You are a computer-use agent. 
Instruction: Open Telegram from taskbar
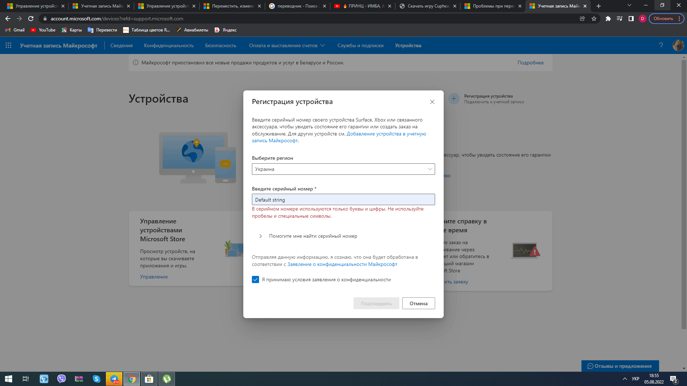coord(114,379)
